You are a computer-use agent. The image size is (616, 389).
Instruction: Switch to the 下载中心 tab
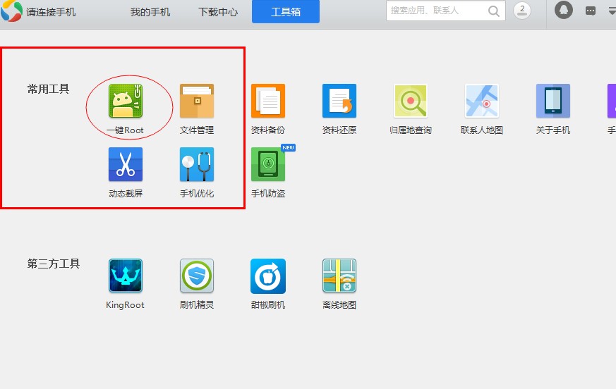pos(218,12)
